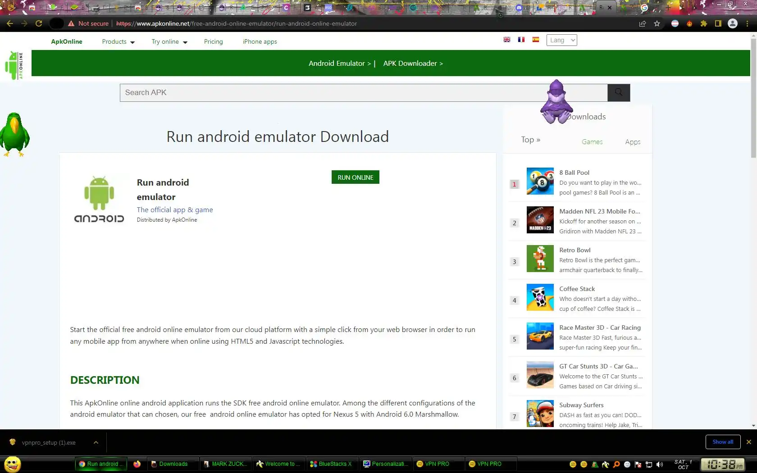
Task: Open the smiley-face Start button
Action: coord(13,464)
